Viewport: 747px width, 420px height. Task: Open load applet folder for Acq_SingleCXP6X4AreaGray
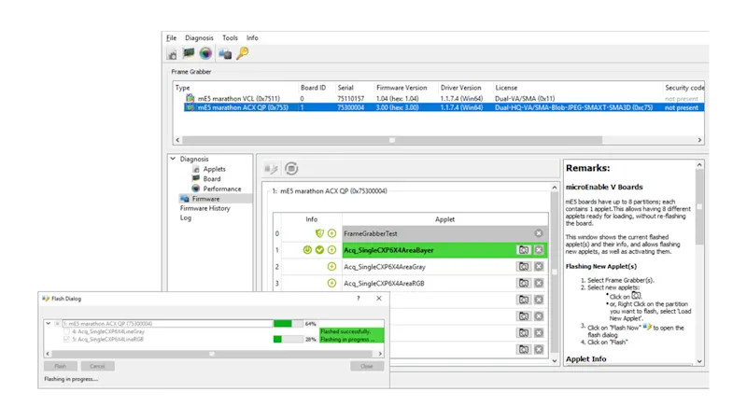point(524,266)
